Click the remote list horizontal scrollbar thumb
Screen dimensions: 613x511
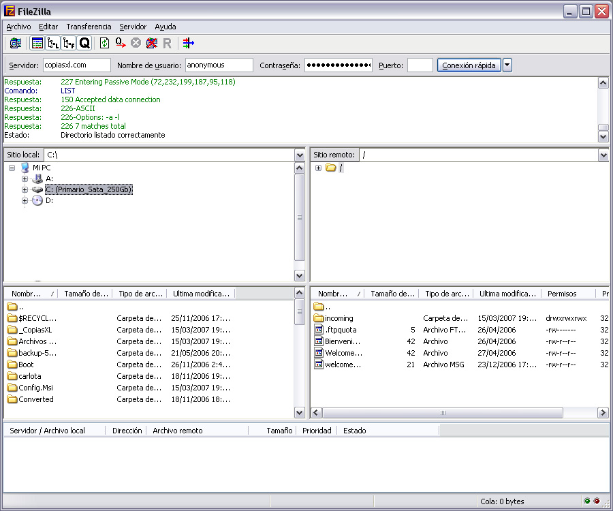coord(443,413)
